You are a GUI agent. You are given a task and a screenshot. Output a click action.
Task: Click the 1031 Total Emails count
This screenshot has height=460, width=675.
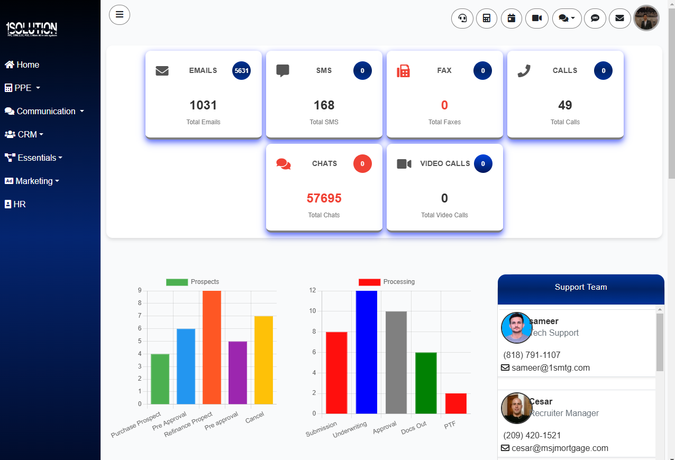(203, 105)
